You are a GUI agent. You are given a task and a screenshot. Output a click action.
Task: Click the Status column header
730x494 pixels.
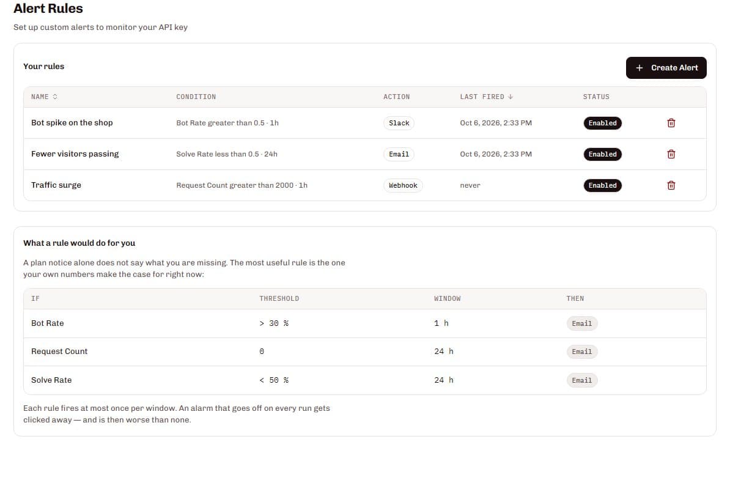click(596, 97)
